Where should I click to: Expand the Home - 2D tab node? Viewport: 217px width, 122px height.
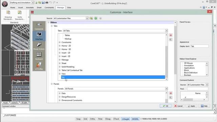click(x=60, y=46)
